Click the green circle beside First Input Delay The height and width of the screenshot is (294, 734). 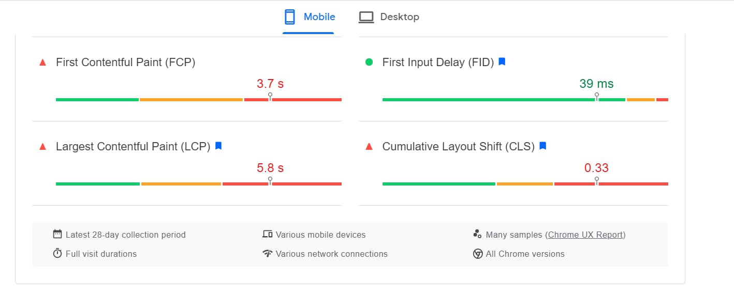[x=369, y=63]
